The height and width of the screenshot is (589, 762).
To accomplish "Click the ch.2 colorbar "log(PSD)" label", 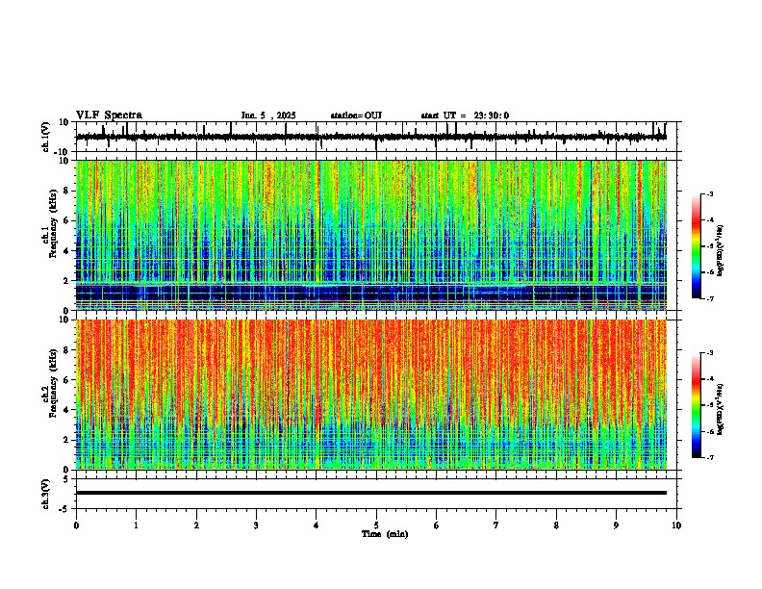I will pyautogui.click(x=721, y=409).
